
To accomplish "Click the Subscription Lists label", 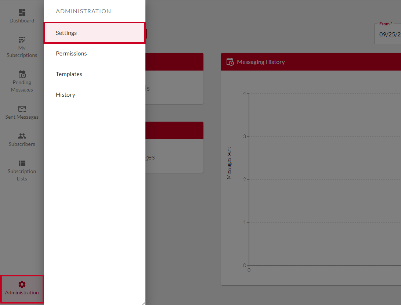I will (x=22, y=175).
